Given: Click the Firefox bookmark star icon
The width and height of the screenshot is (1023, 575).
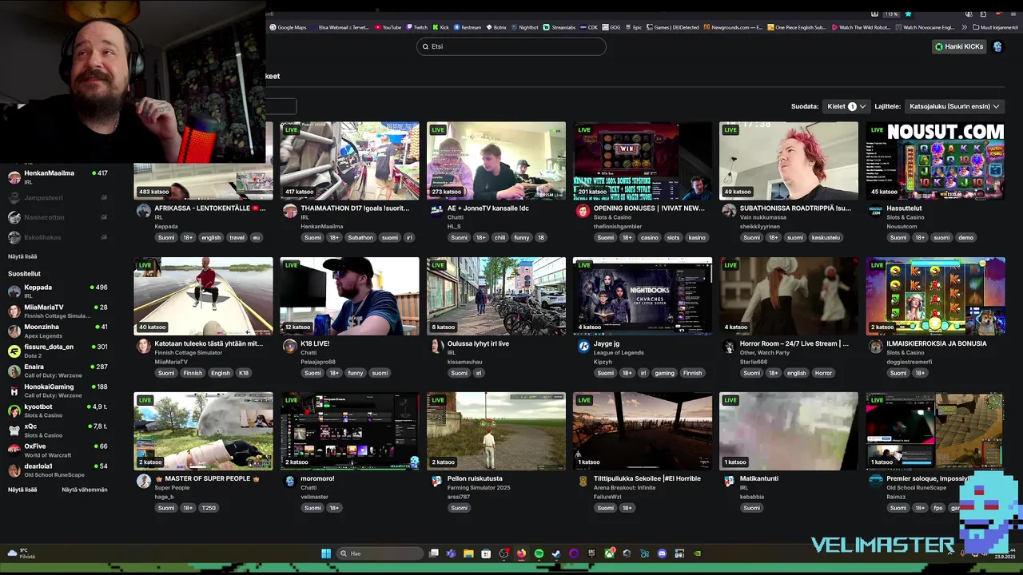Looking at the screenshot, I should click(x=908, y=14).
